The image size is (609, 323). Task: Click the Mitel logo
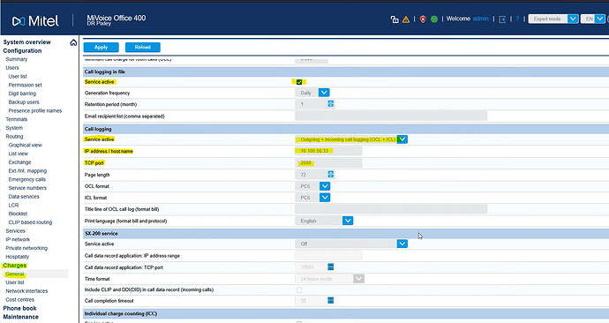pyautogui.click(x=35, y=20)
